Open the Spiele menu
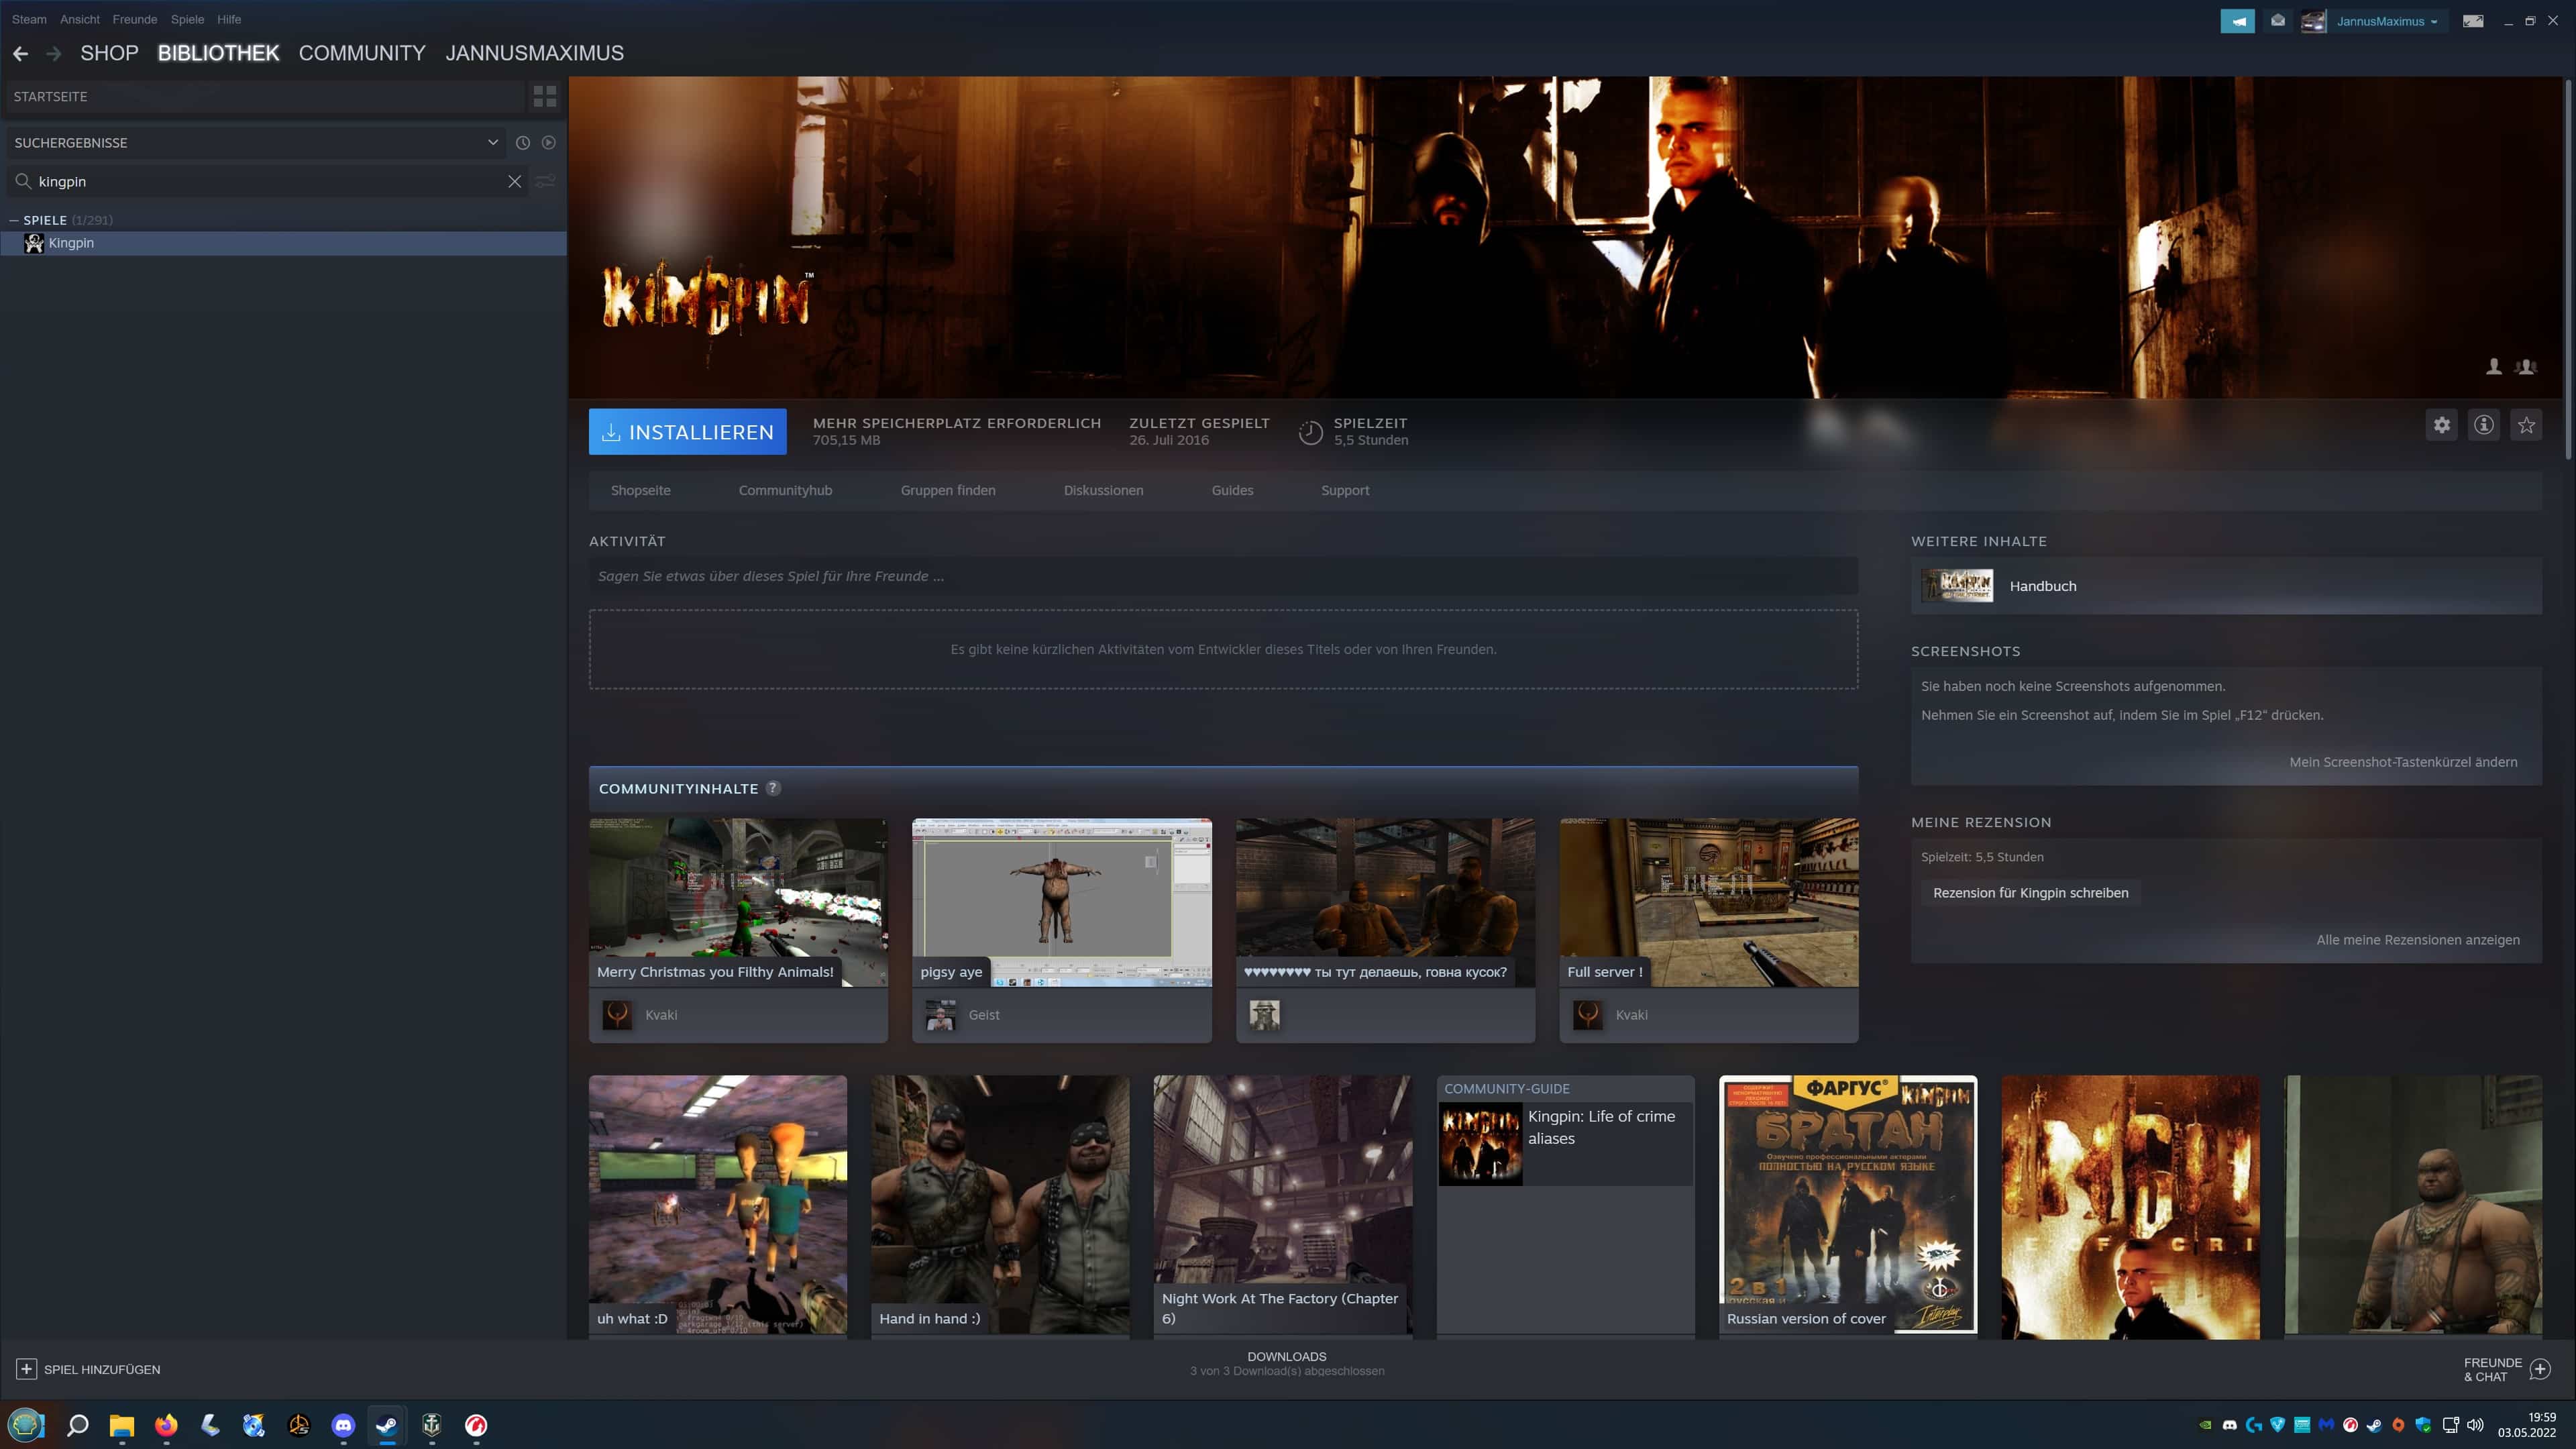 point(187,19)
